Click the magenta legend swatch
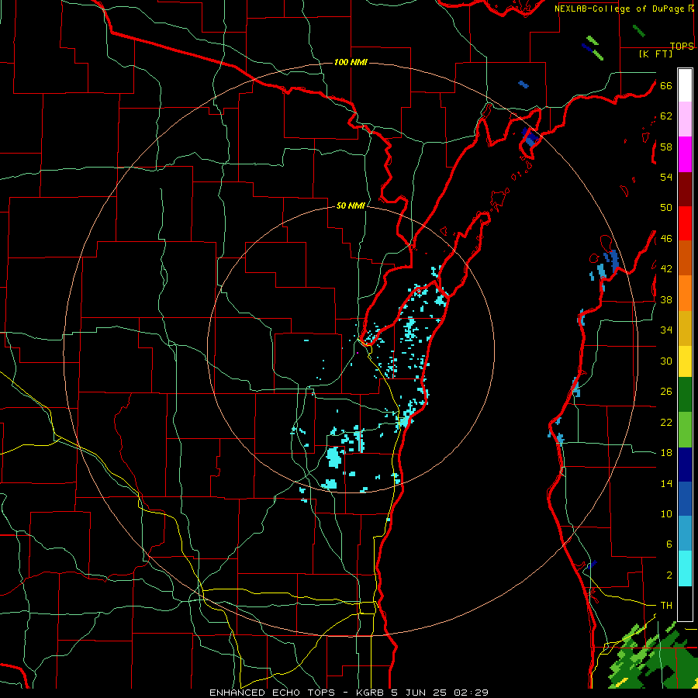 click(685, 154)
